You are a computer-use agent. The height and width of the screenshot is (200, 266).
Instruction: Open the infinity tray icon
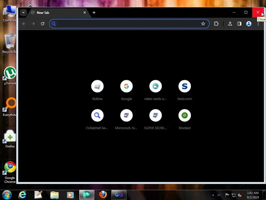[219, 195]
